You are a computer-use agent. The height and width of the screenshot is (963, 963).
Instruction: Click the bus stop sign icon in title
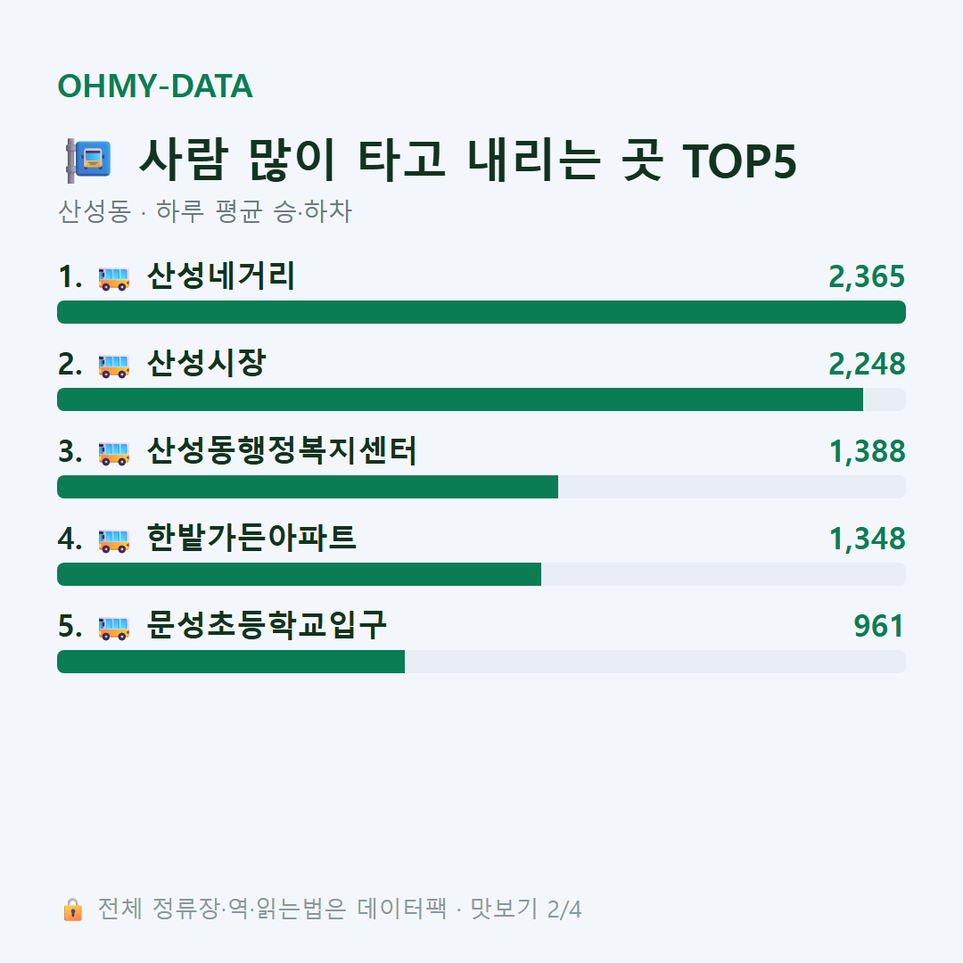[88, 160]
